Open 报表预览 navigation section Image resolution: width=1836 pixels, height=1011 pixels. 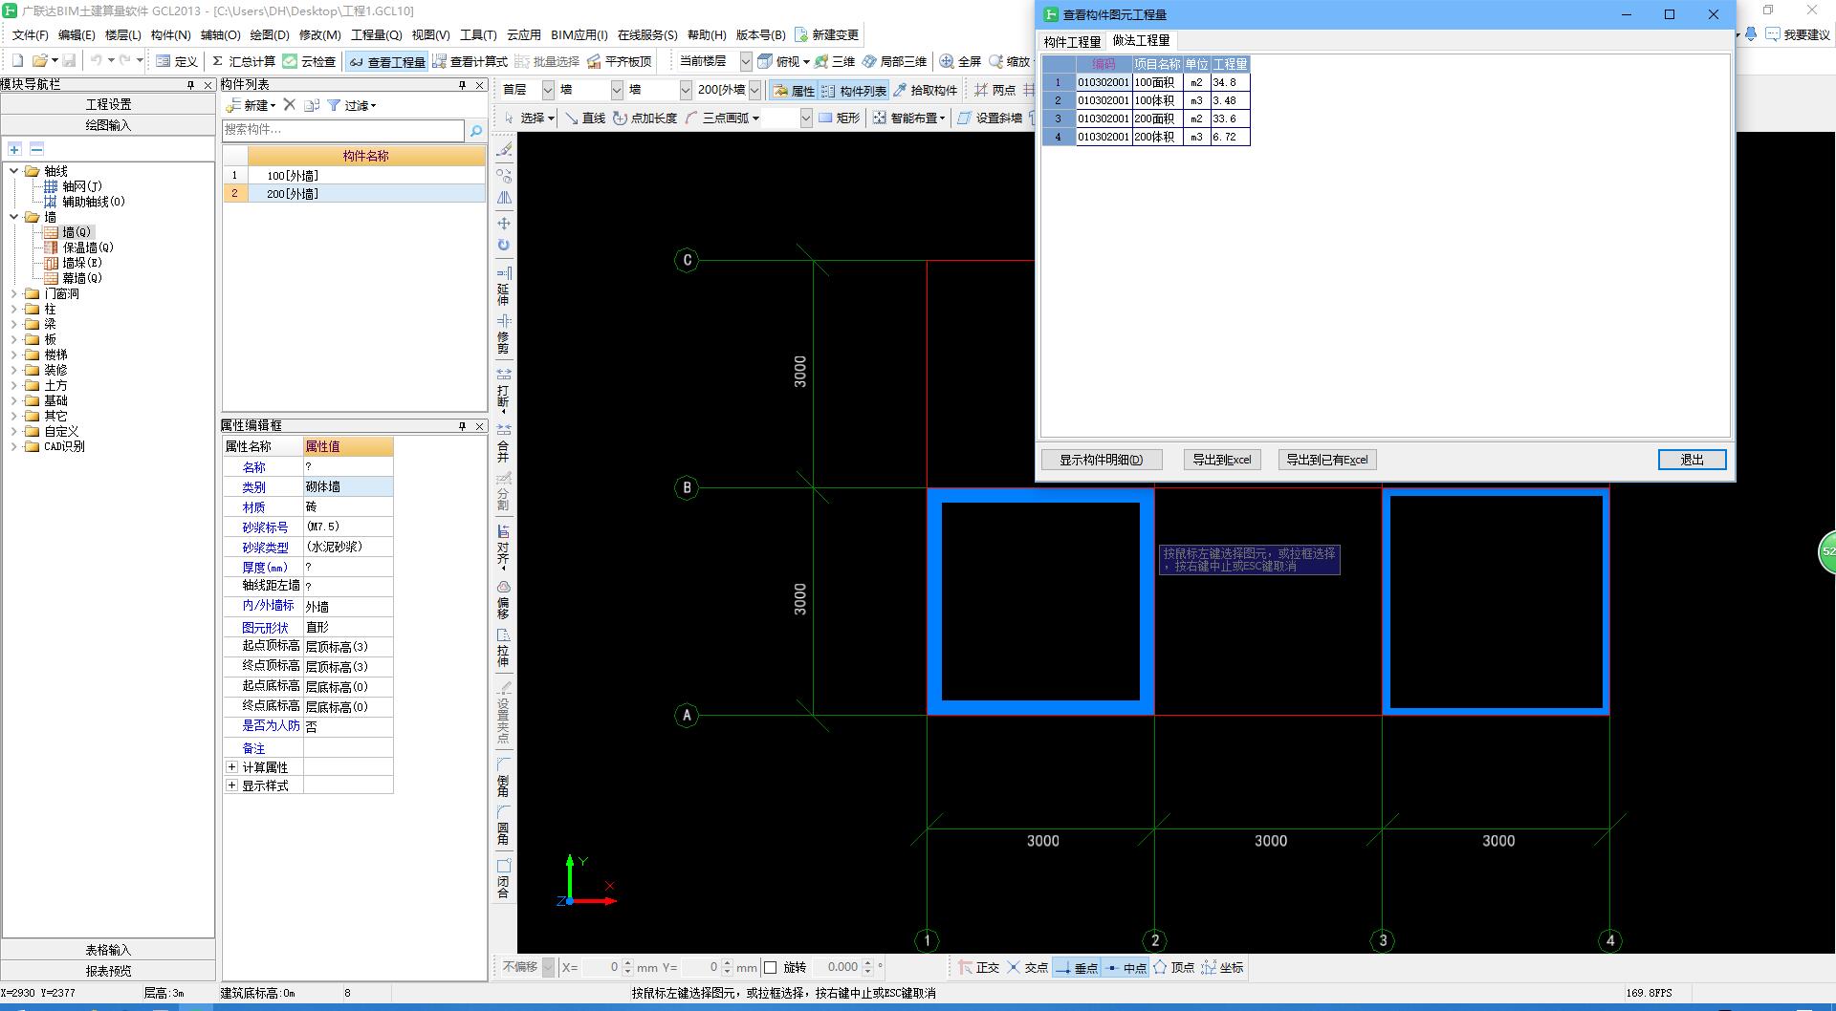click(108, 971)
